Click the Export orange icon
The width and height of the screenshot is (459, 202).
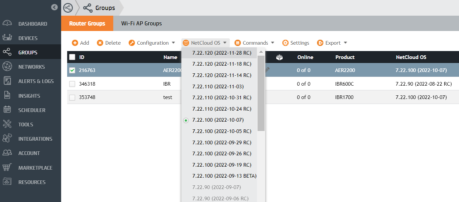tap(320, 43)
